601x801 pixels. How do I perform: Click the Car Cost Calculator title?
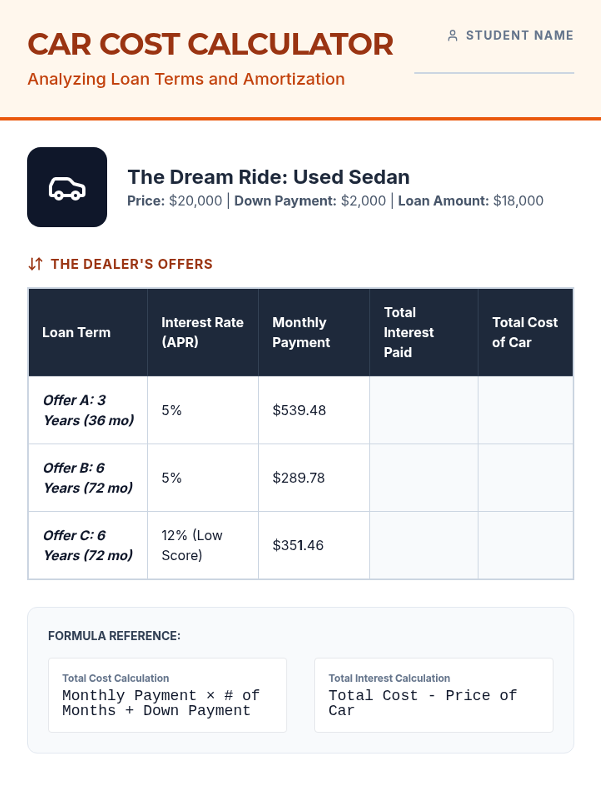210,44
